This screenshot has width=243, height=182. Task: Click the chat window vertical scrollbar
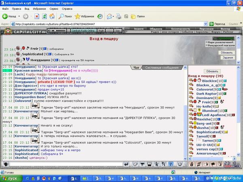pos(185,113)
